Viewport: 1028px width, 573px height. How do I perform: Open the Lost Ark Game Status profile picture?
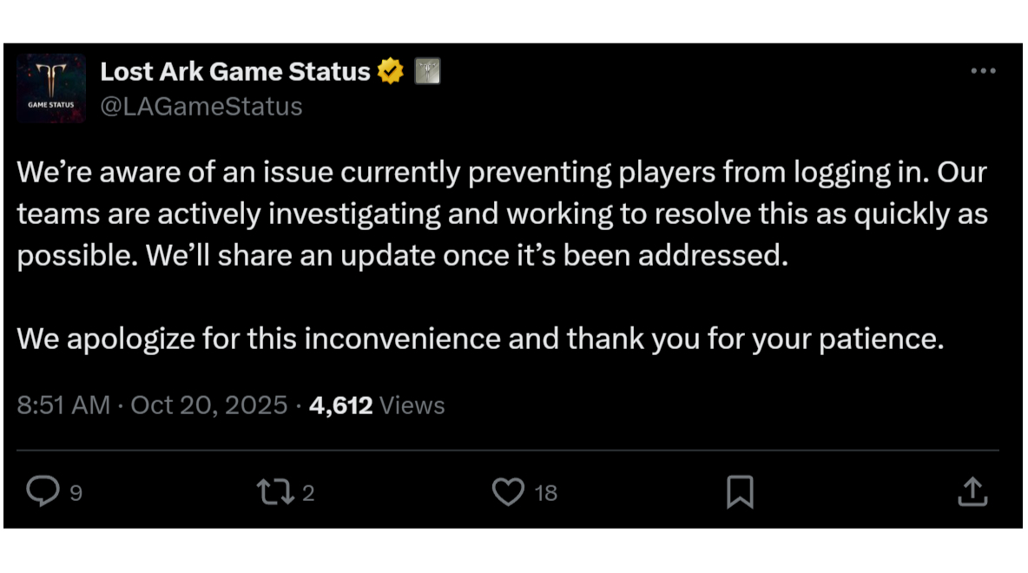[51, 88]
